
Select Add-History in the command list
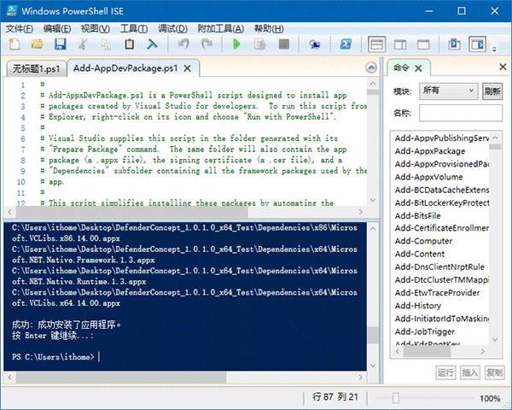click(418, 306)
